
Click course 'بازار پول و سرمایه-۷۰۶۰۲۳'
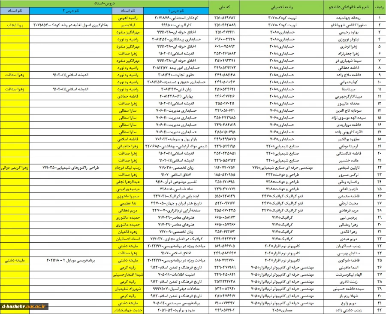pyautogui.click(x=176, y=139)
